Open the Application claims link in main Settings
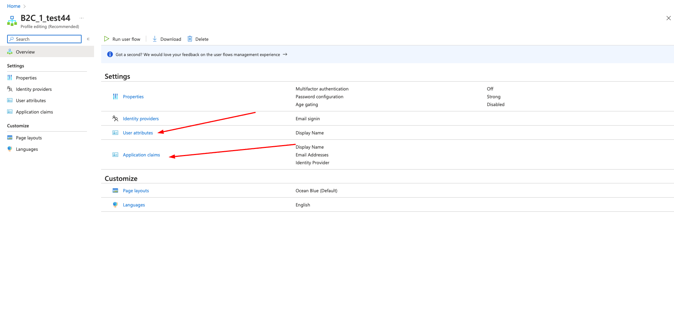674x315 pixels. [142, 155]
